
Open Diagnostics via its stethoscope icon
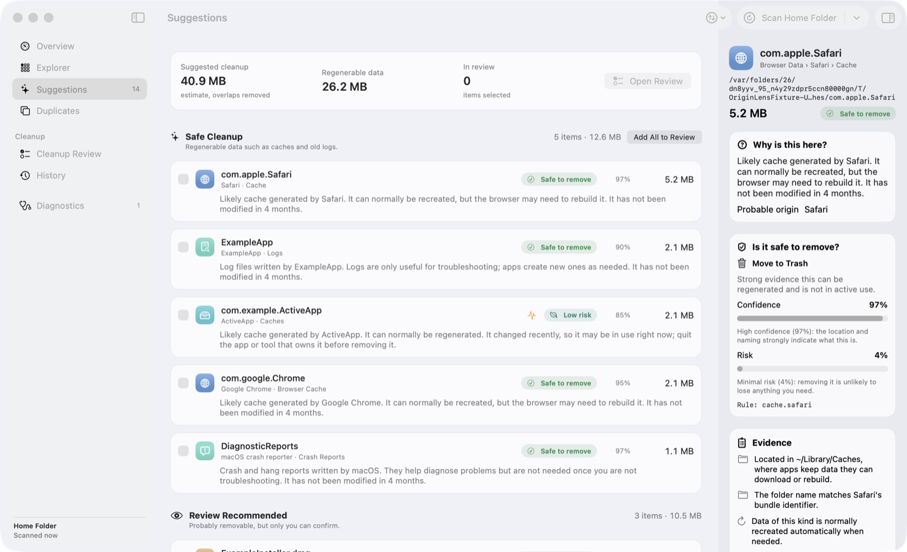pyautogui.click(x=25, y=205)
